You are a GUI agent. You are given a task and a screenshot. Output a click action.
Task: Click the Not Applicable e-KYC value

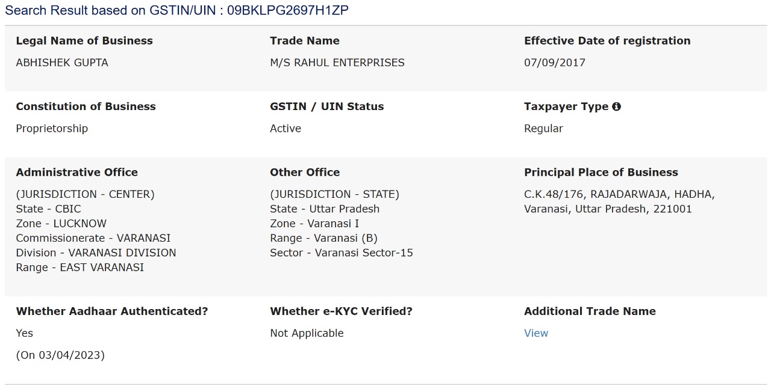pos(307,333)
